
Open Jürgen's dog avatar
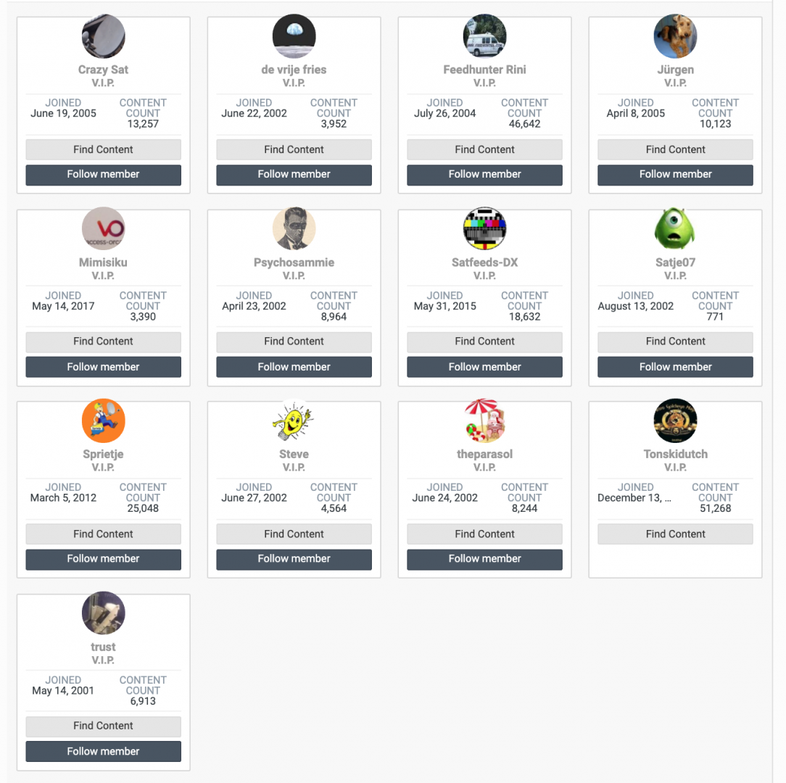click(675, 36)
